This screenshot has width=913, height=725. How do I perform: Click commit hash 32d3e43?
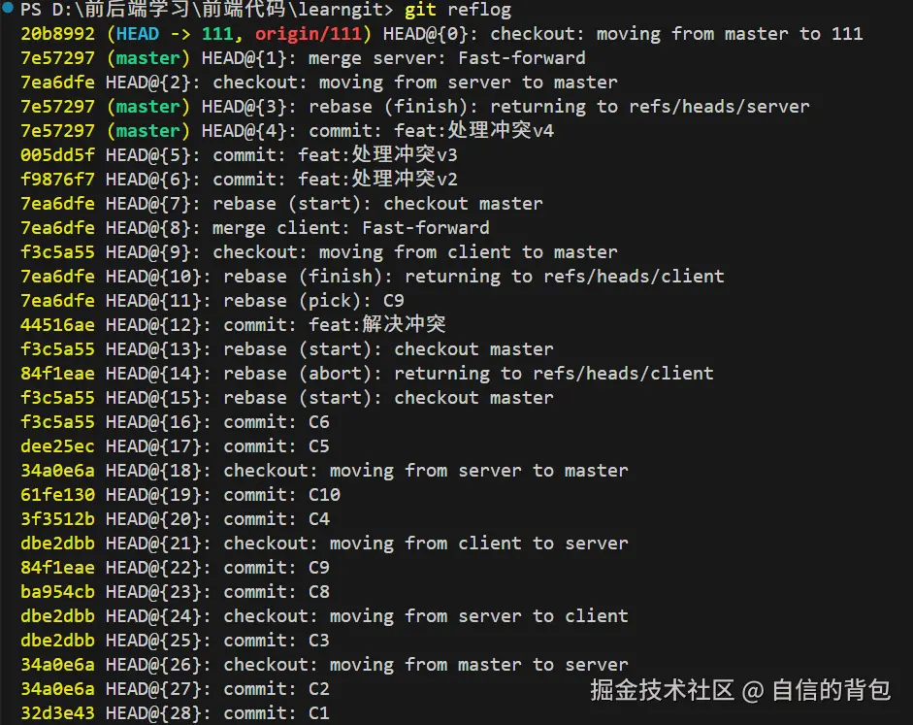point(57,713)
